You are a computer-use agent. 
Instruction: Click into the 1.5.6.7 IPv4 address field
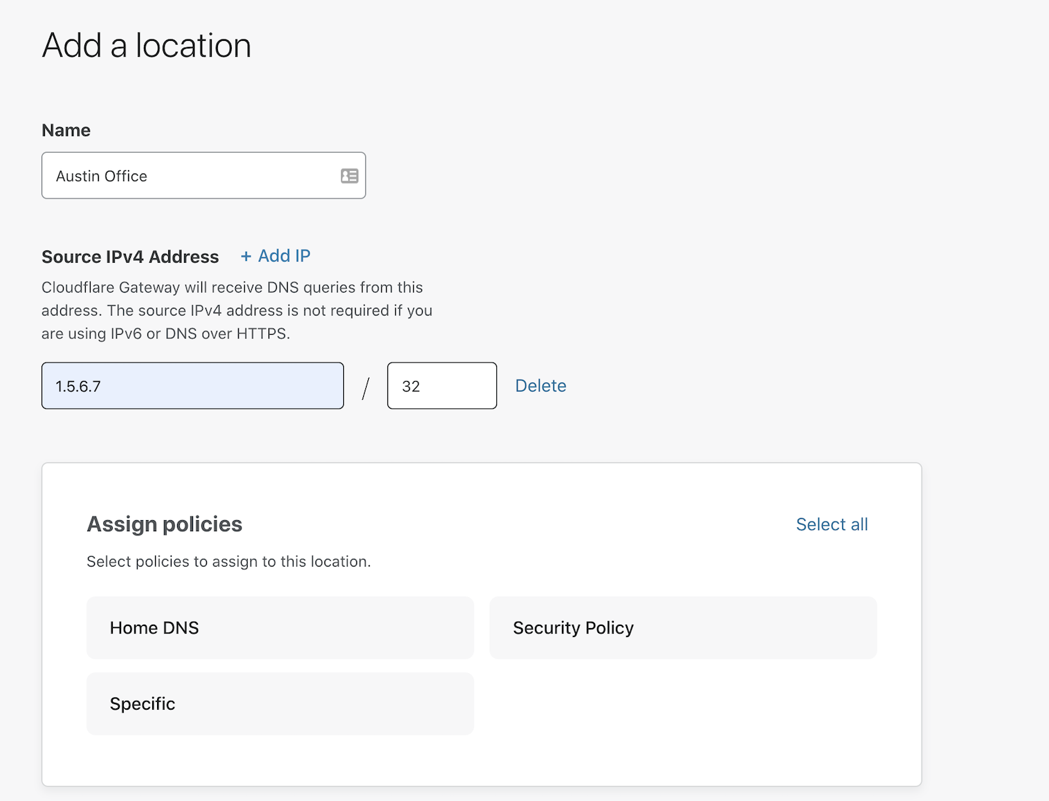tap(192, 386)
